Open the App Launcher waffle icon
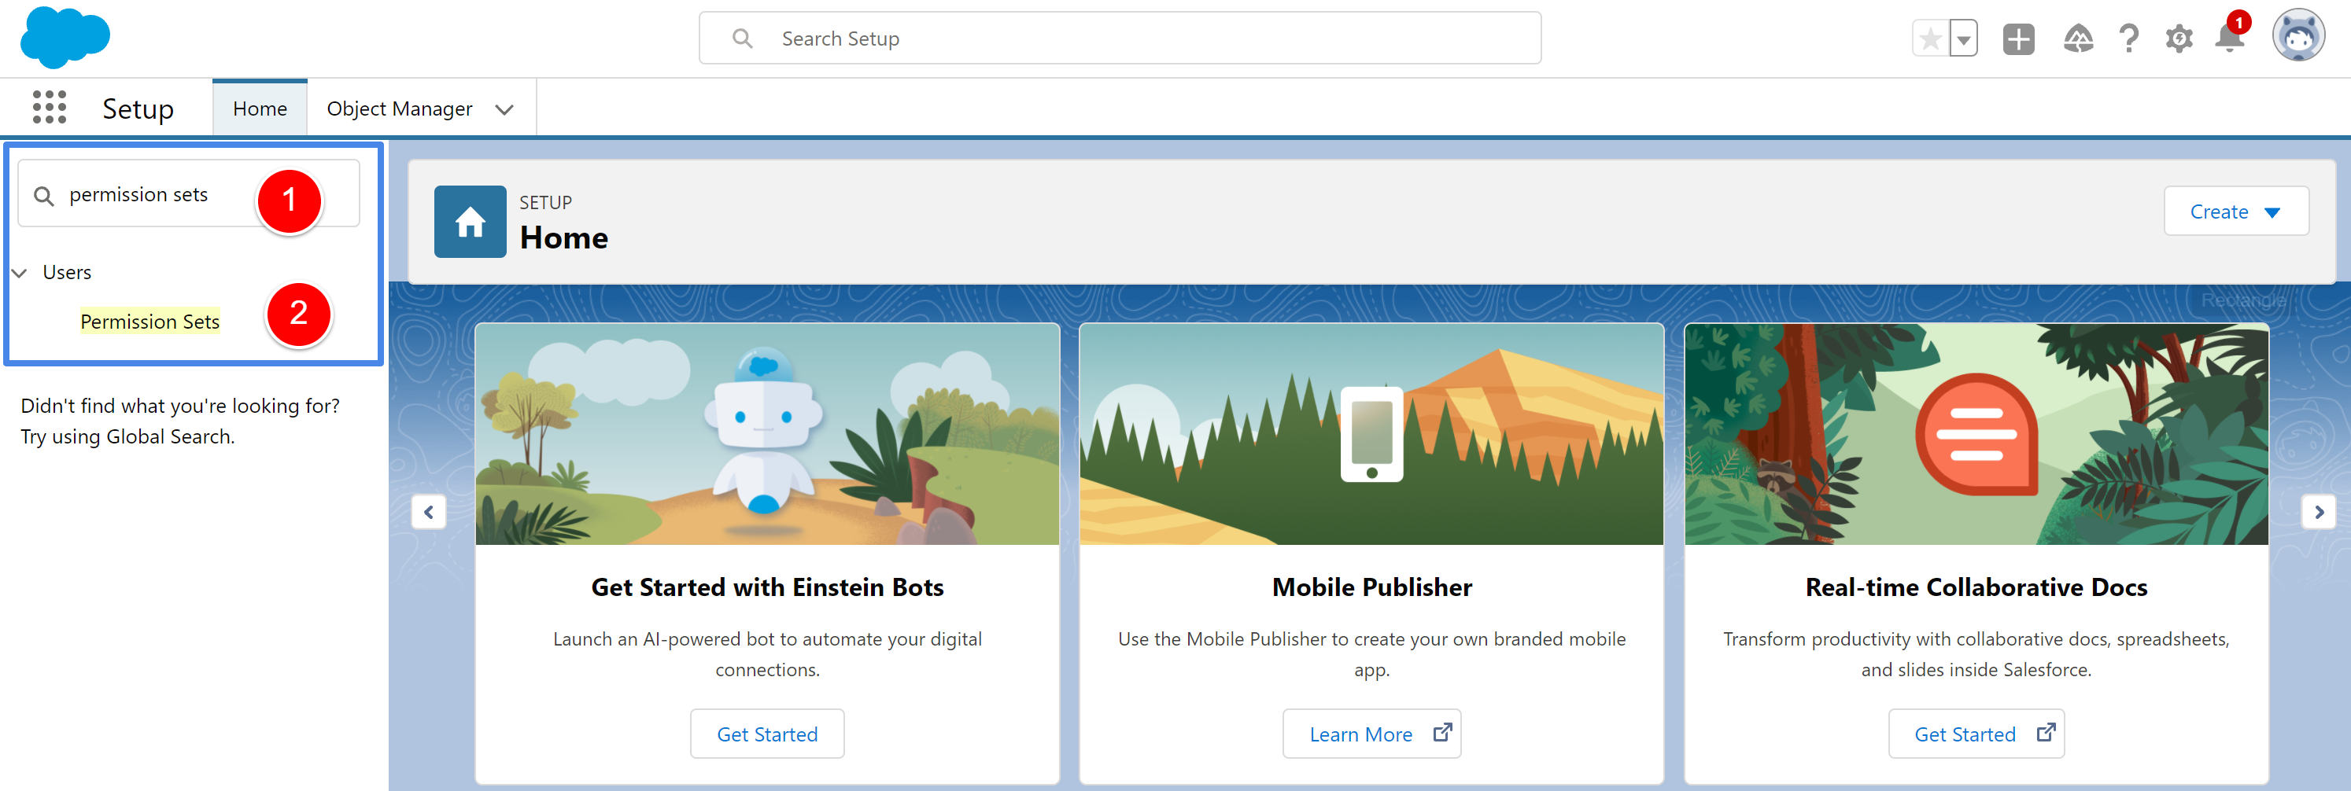 50,107
